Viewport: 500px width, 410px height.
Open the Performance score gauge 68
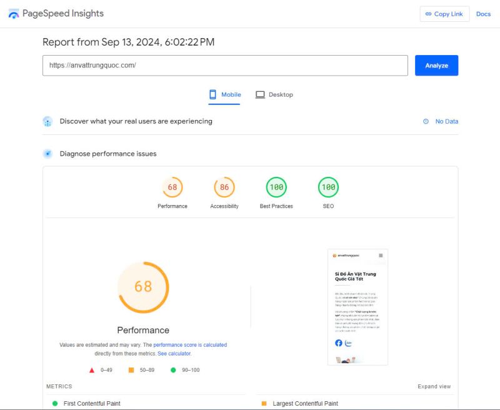click(172, 187)
